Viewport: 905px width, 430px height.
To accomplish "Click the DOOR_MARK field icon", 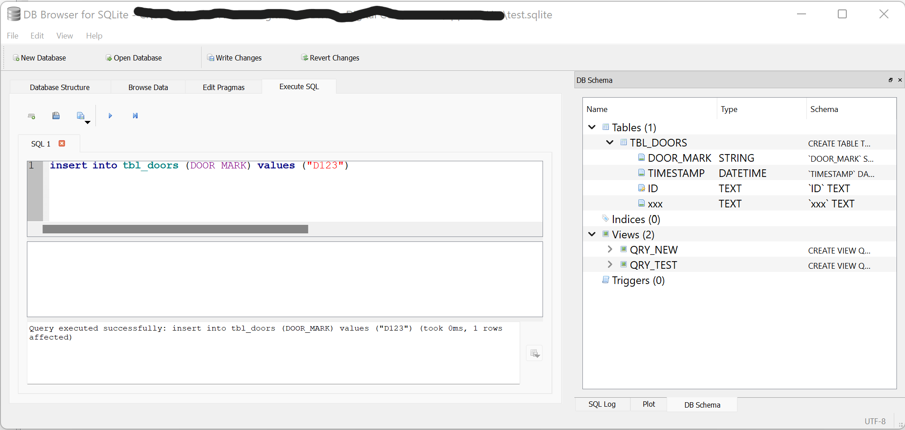I will click(642, 158).
